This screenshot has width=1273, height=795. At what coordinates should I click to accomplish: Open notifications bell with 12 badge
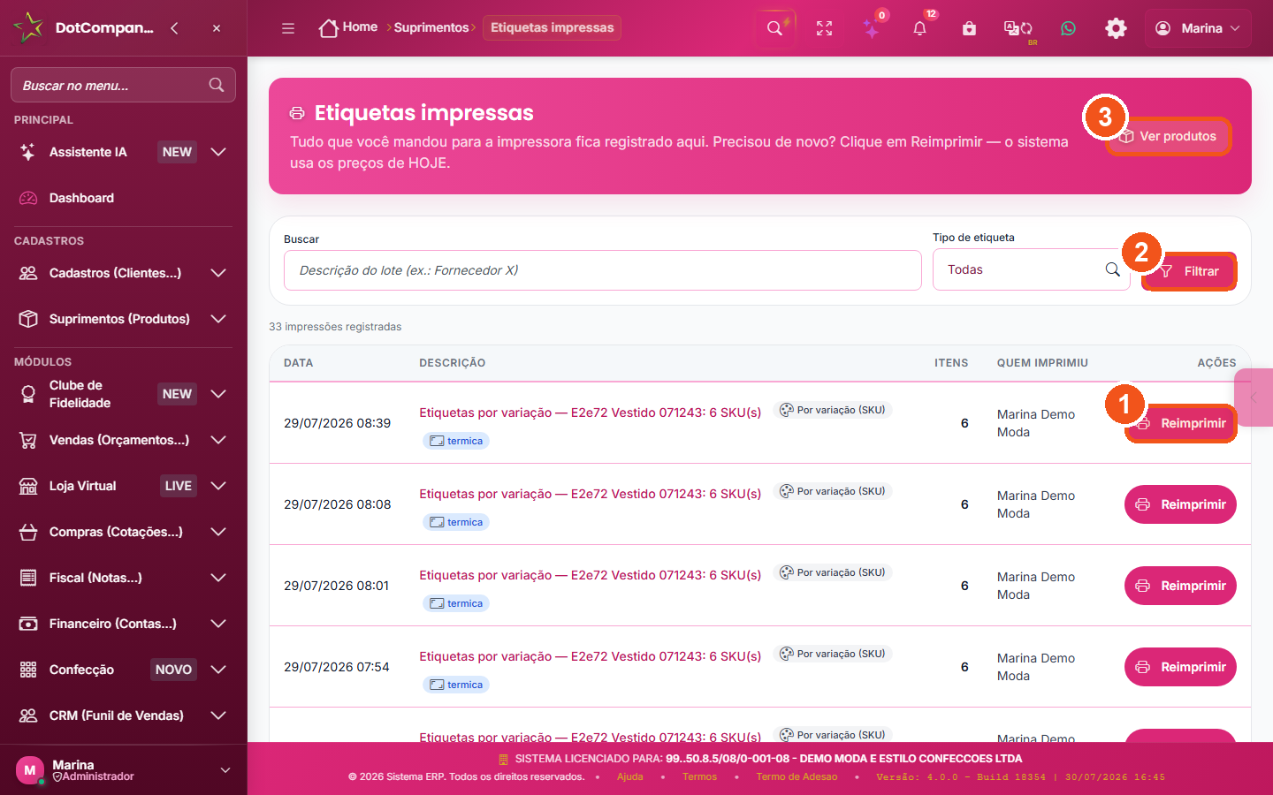point(919,28)
